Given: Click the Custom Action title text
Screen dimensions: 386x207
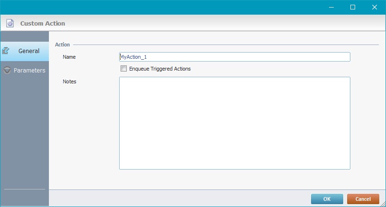Looking at the screenshot, I should click(x=43, y=23).
